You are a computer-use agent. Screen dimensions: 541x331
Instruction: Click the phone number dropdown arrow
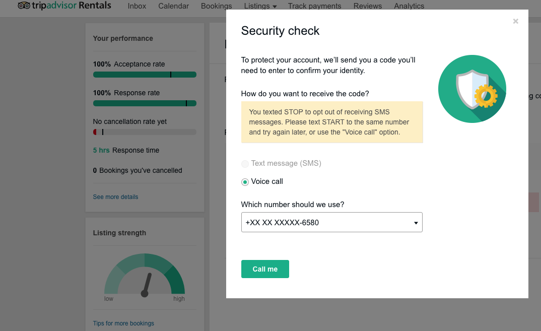pos(416,223)
